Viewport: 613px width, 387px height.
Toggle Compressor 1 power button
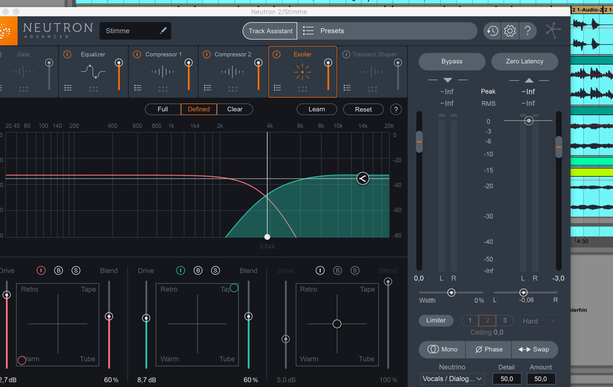pyautogui.click(x=137, y=55)
